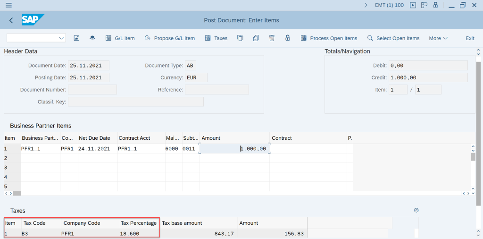Click the play session icon in title bar
This screenshot has width=483, height=239.
tap(413, 5)
